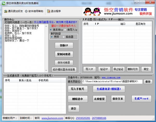
Task: Click the 通讯录路径 path input field
Action: [x=112, y=82]
